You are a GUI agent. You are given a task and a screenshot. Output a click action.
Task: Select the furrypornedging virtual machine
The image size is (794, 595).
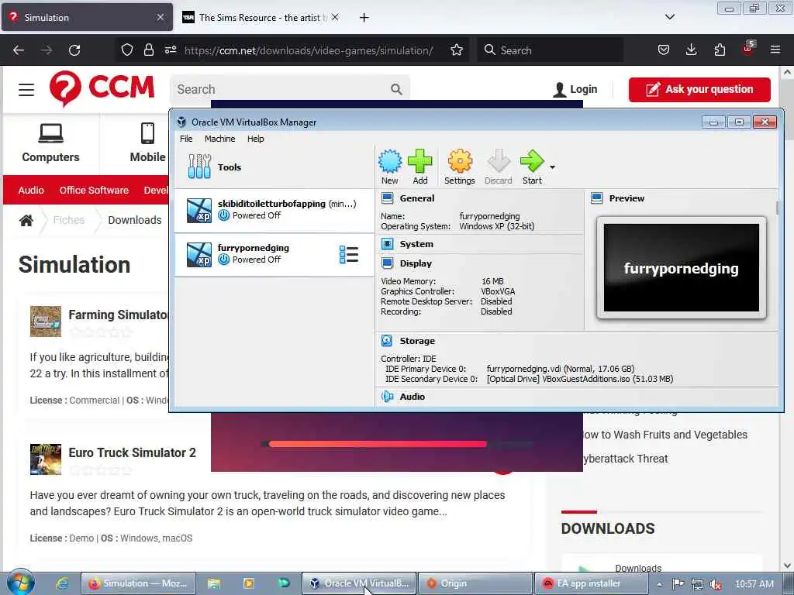pyautogui.click(x=274, y=254)
